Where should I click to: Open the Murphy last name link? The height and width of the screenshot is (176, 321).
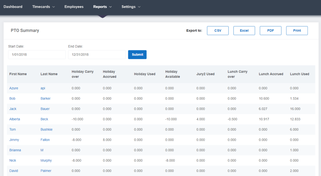click(46, 160)
